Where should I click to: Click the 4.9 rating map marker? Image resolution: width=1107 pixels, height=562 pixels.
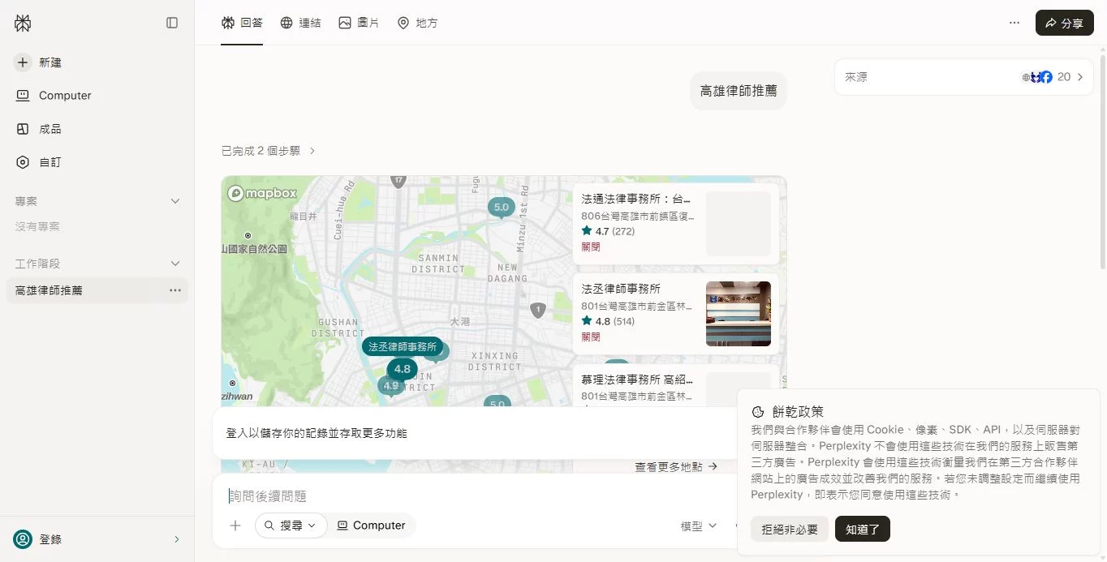pyautogui.click(x=390, y=386)
